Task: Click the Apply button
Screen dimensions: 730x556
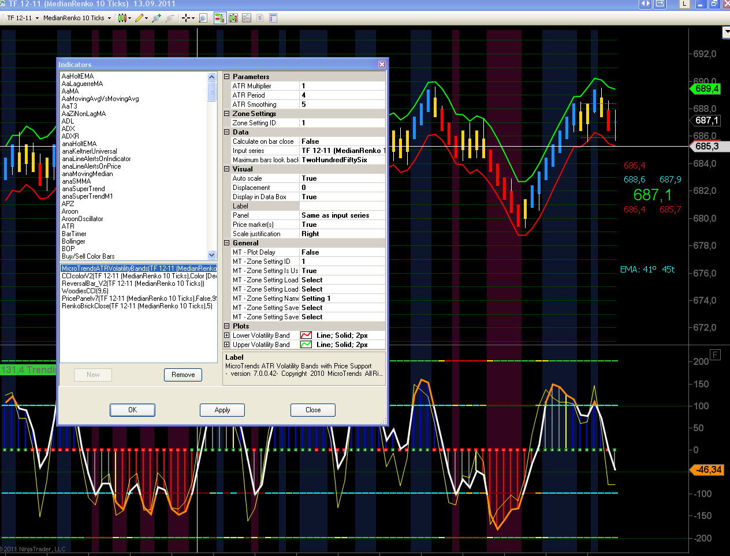Action: pyautogui.click(x=222, y=410)
